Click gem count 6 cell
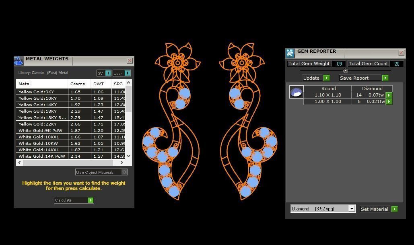Viewport: 414px width, 245px height. click(x=359, y=102)
